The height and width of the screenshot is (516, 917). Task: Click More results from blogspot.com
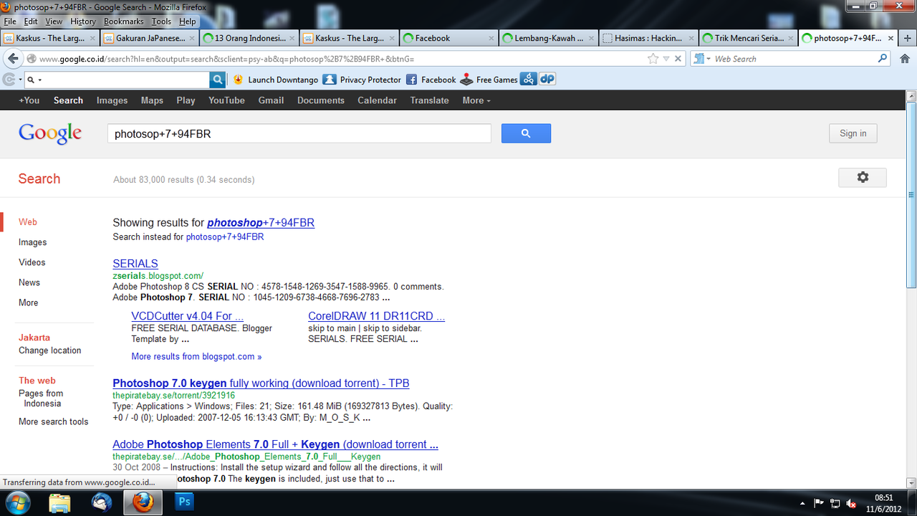196,356
